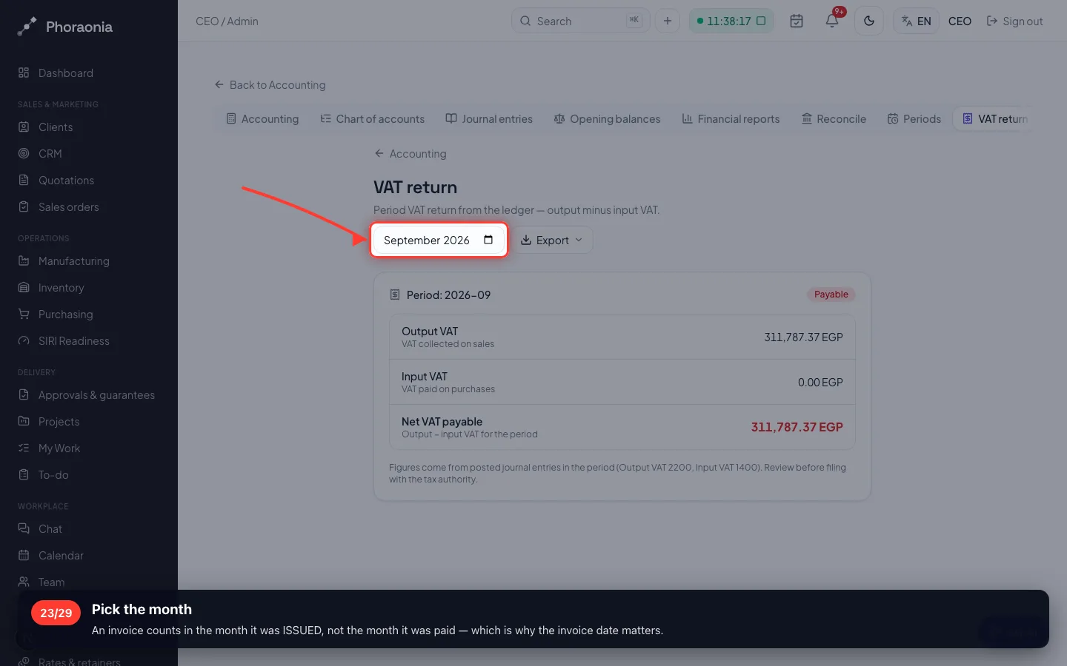Go to Projects in the sidebar
The width and height of the screenshot is (1067, 666).
(59, 422)
